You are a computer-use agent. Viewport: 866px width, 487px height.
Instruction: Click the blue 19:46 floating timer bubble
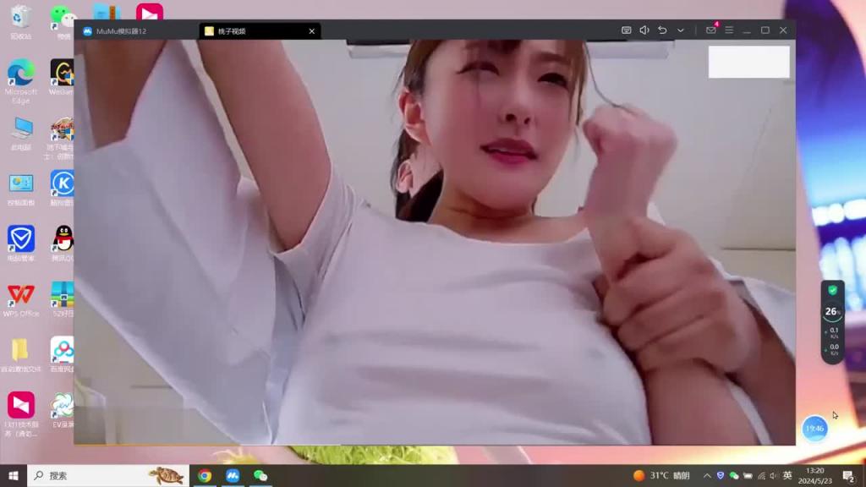(x=814, y=429)
